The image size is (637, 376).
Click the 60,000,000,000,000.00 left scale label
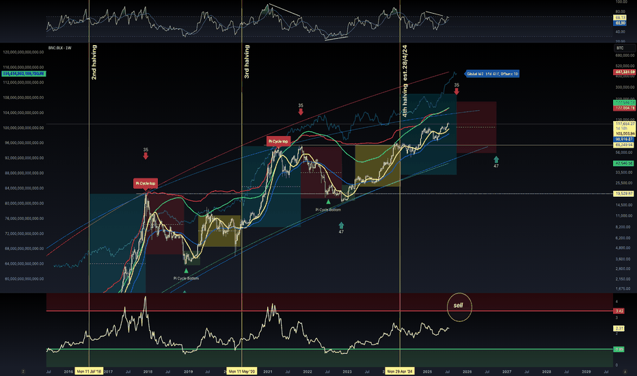(24, 279)
